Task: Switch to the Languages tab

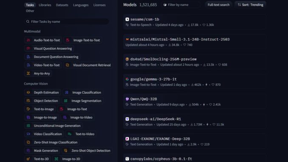Action: point(81,5)
